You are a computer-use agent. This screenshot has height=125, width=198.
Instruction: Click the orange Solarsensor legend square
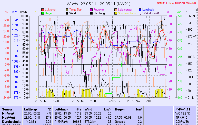(x=116, y=10)
